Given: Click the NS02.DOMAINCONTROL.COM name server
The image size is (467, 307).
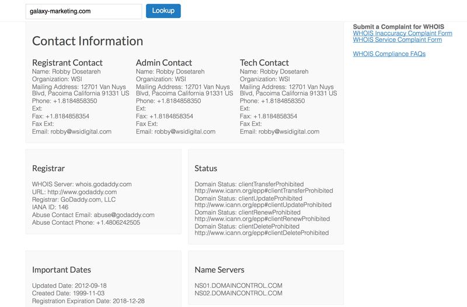Looking at the screenshot, I should (238, 294).
